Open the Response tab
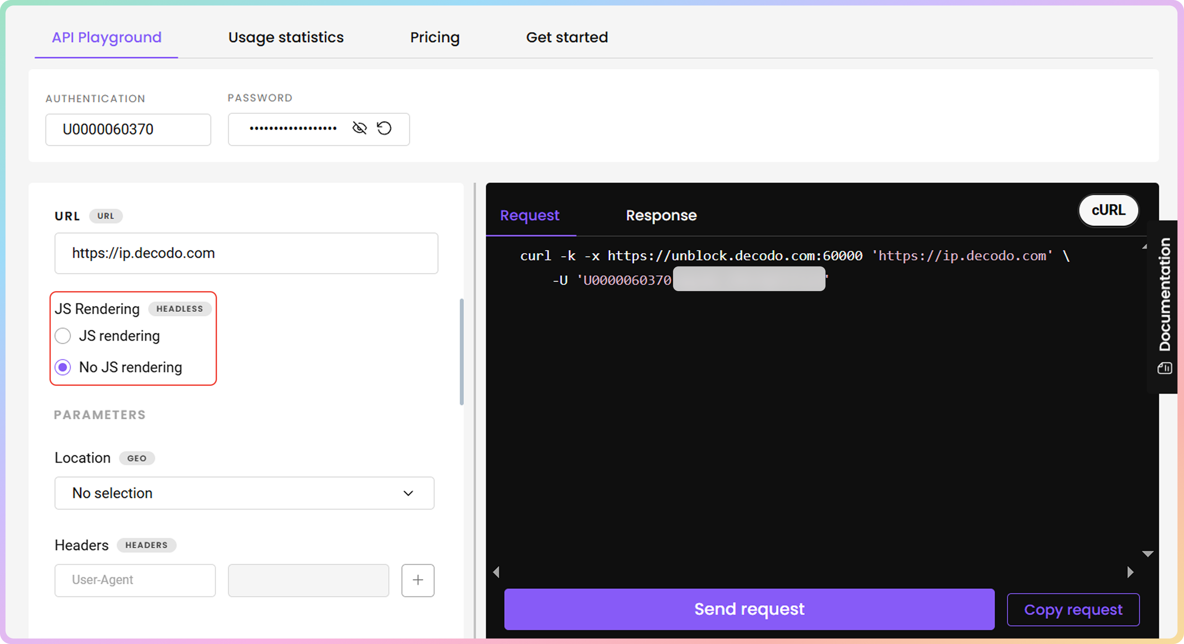The image size is (1184, 644). [x=661, y=216]
